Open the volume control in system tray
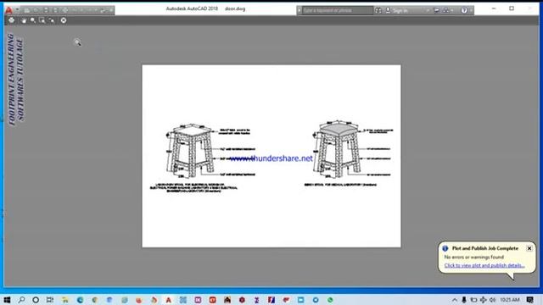Screen dimensions: 543x305 pos(492,300)
